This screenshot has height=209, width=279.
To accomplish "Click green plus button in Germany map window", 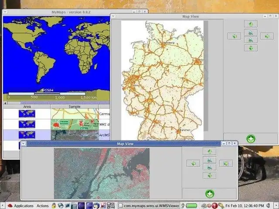I will [x=251, y=139].
